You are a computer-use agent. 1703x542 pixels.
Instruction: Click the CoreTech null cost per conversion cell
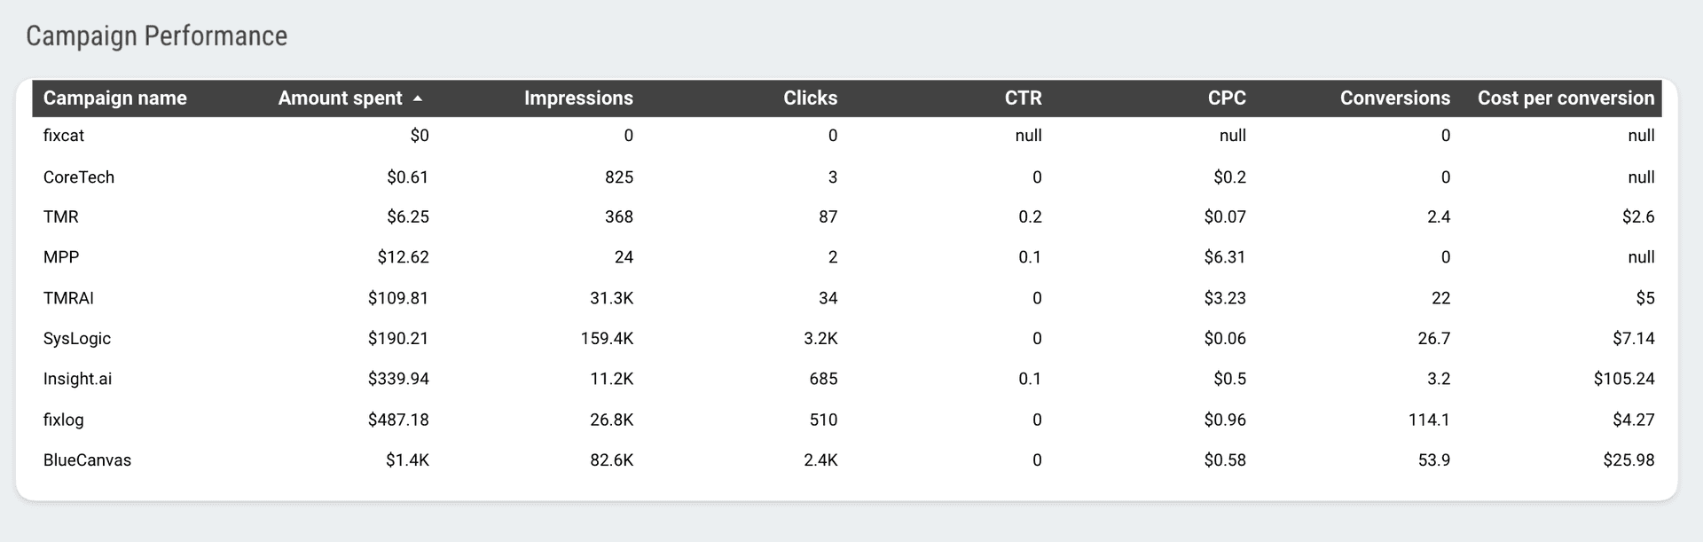point(1643,177)
